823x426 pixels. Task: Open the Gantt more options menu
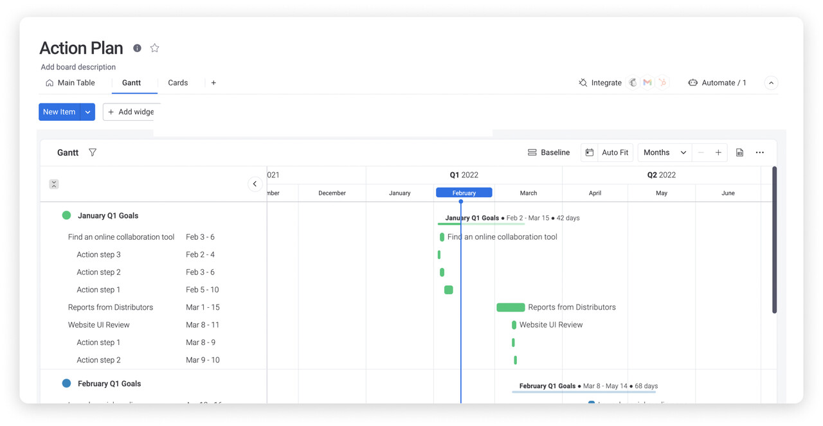[760, 152]
